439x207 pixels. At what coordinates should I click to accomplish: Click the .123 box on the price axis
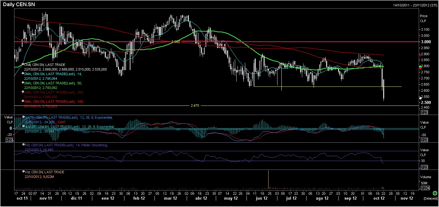coord(425,113)
